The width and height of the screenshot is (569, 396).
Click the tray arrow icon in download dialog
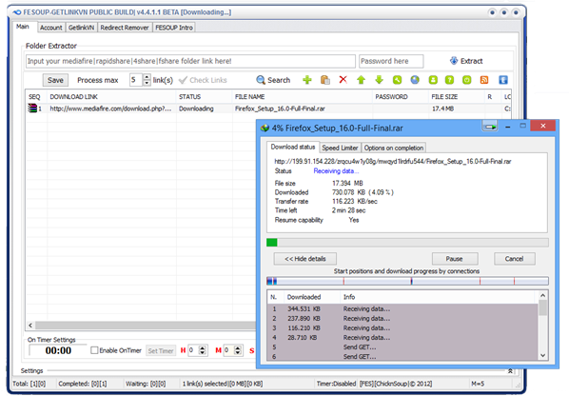490,126
